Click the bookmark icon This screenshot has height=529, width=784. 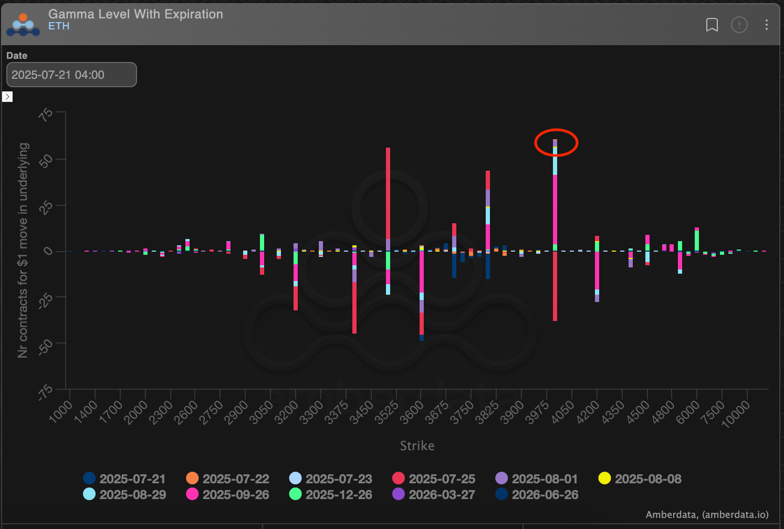click(x=712, y=25)
